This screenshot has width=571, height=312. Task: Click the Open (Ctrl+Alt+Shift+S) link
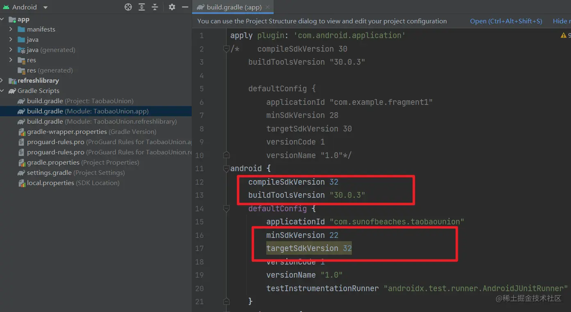pyautogui.click(x=506, y=21)
